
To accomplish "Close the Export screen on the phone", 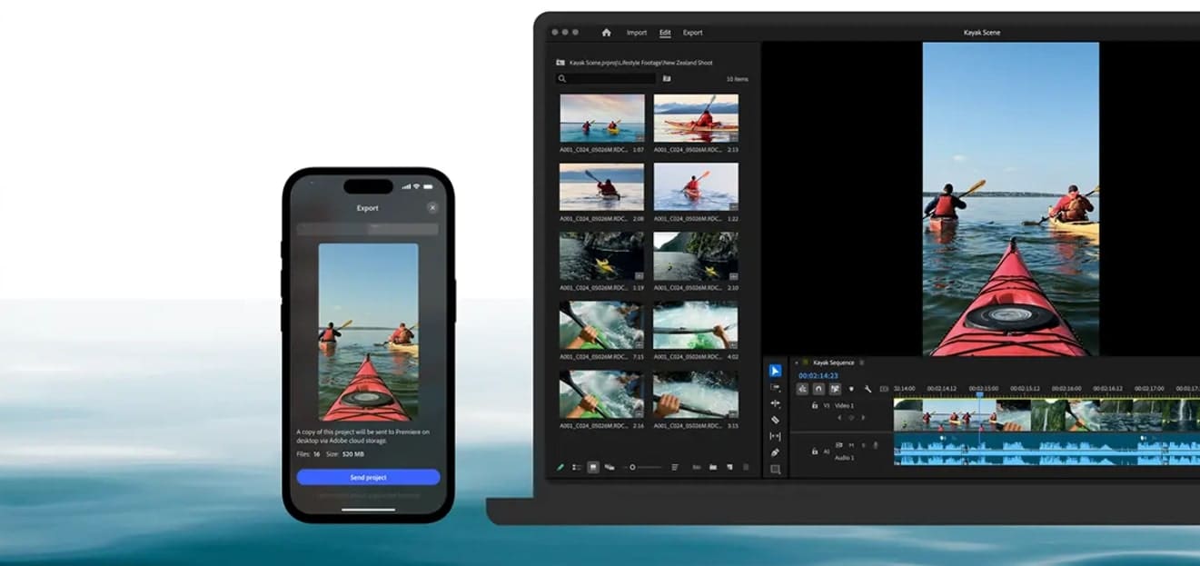I will pyautogui.click(x=432, y=206).
